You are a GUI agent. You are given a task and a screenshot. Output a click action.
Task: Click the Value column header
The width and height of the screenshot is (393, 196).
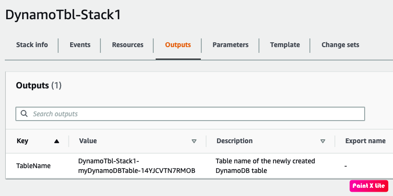click(88, 141)
